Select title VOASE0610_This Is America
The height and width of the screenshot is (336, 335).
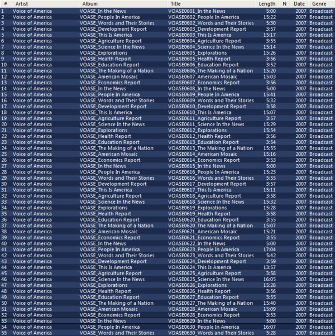tap(200, 113)
